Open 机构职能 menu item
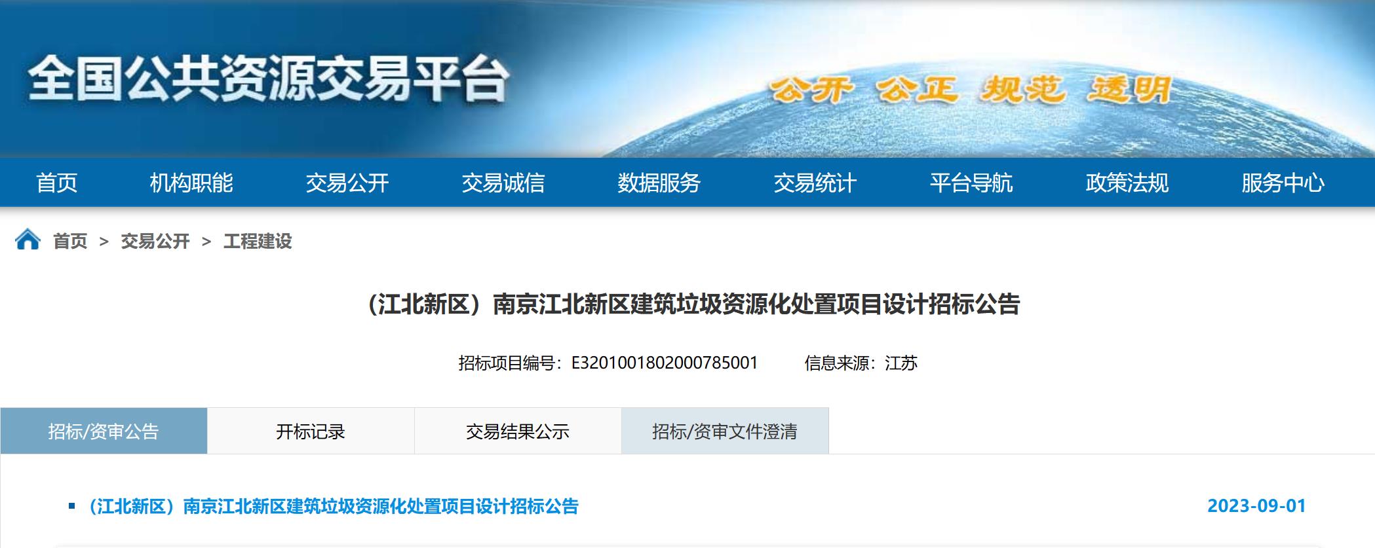Screen dimensions: 1375x548 (191, 183)
